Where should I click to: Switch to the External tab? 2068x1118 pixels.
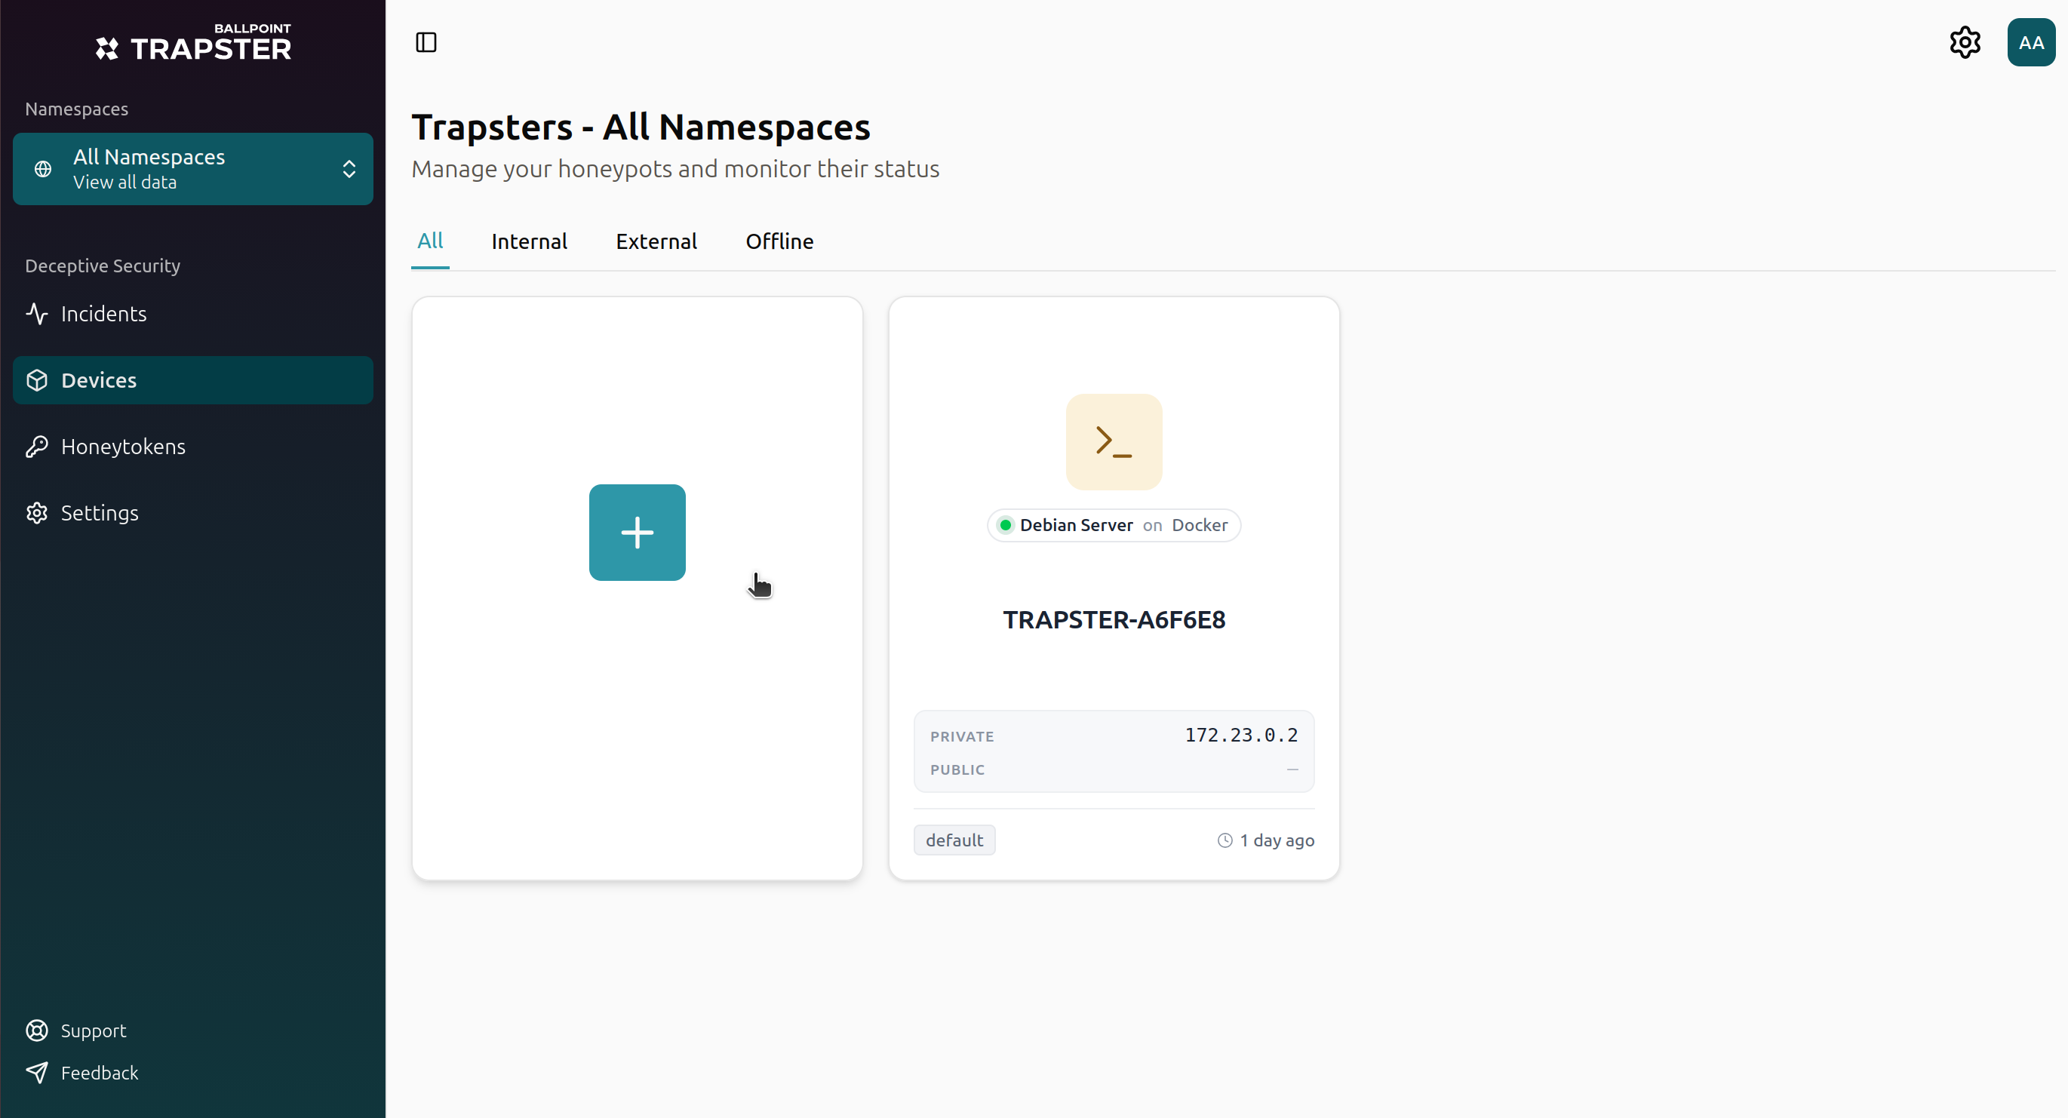(656, 241)
